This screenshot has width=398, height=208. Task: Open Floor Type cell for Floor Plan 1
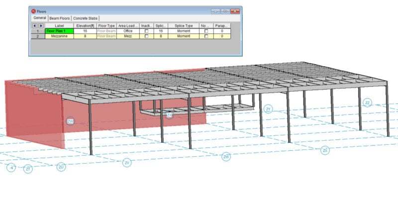pos(106,31)
